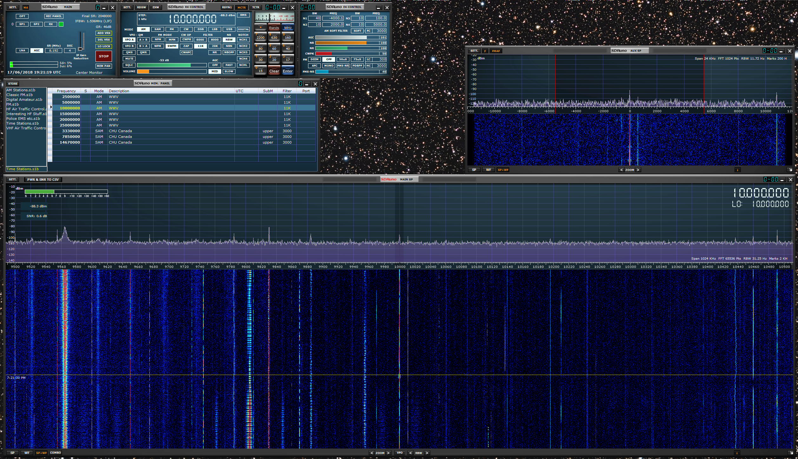Select the 30 band keypad key
798x459 pixels.
click(261, 59)
